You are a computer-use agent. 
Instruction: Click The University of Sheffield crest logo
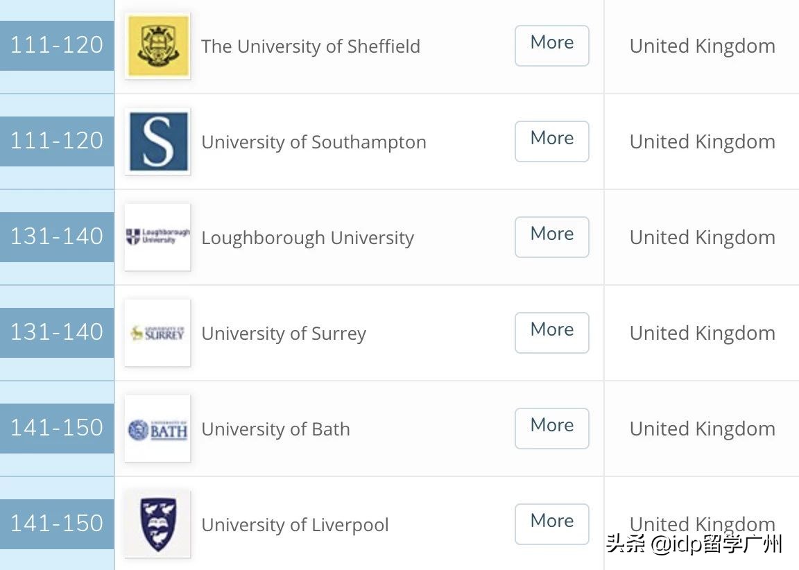click(x=157, y=44)
